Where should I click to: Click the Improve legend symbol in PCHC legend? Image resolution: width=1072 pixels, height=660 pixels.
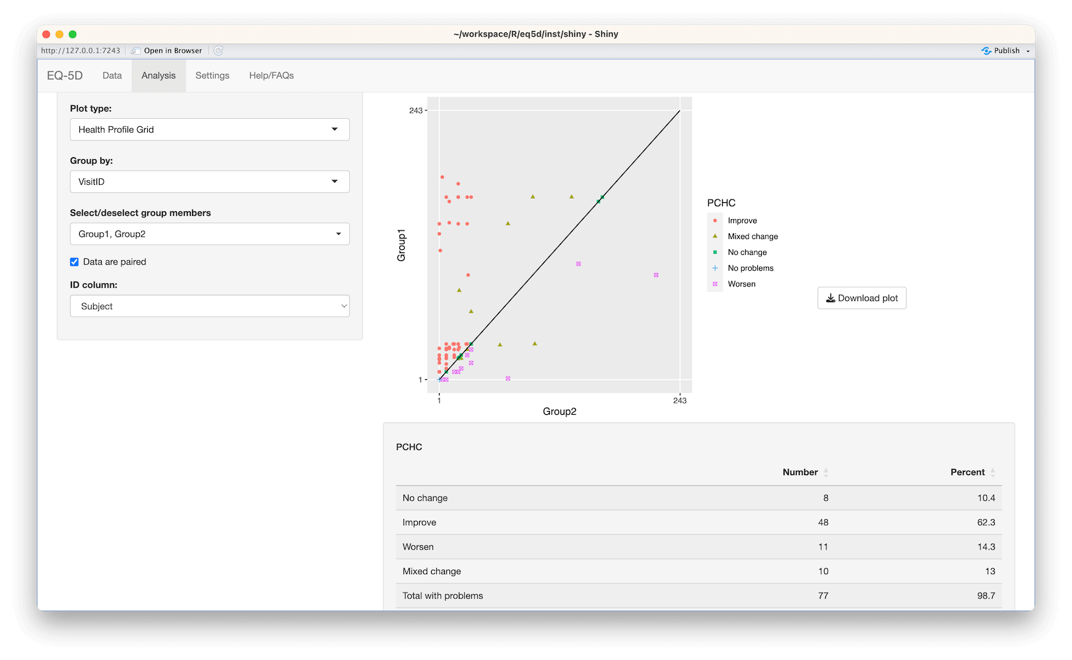tap(716, 220)
